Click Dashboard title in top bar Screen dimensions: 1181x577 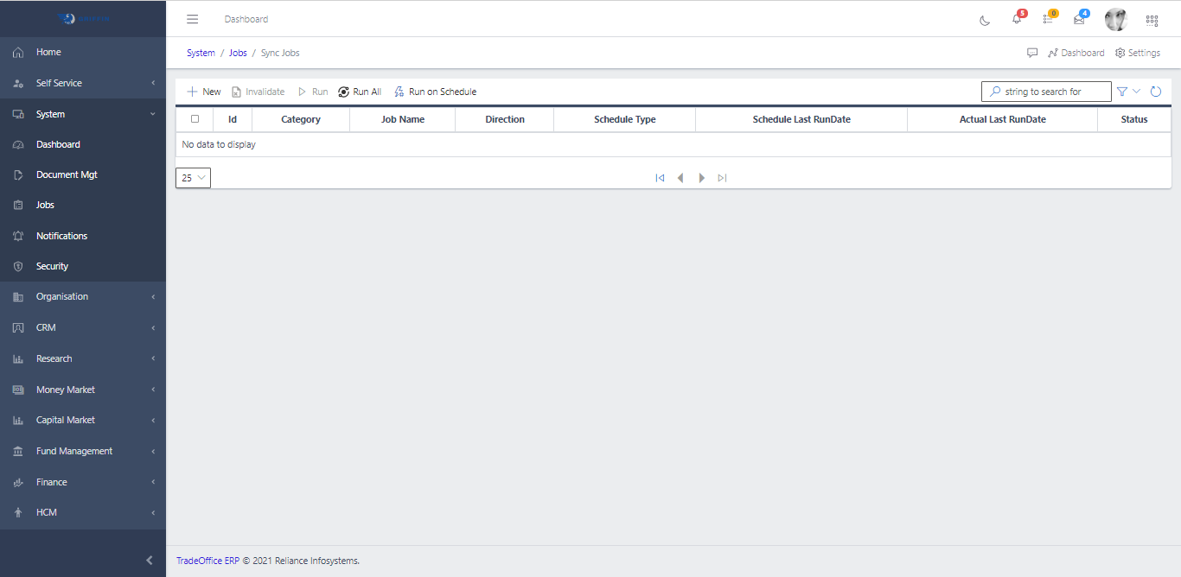[246, 19]
